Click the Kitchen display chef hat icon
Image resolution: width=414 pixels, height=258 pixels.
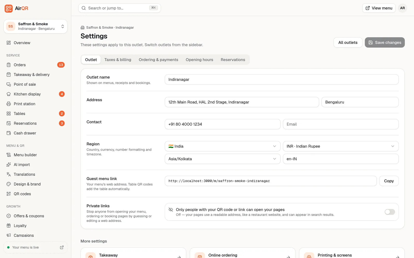pos(9,94)
